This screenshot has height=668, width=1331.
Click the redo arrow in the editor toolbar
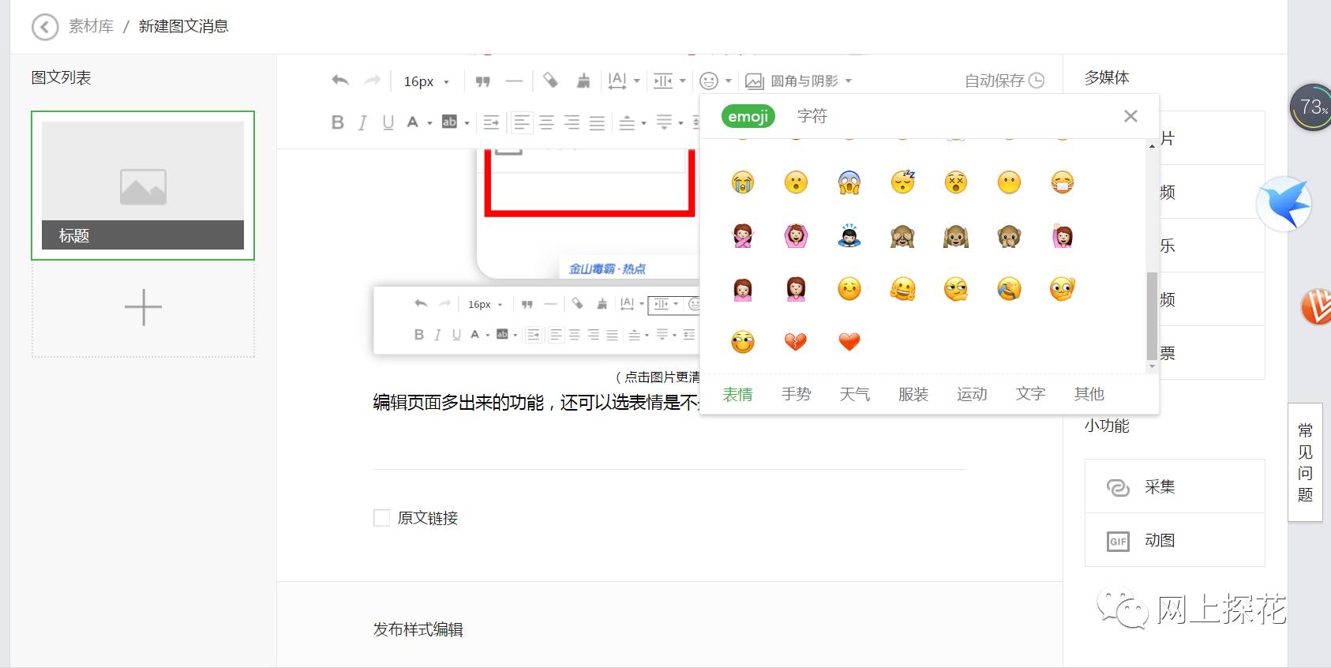pos(372,81)
